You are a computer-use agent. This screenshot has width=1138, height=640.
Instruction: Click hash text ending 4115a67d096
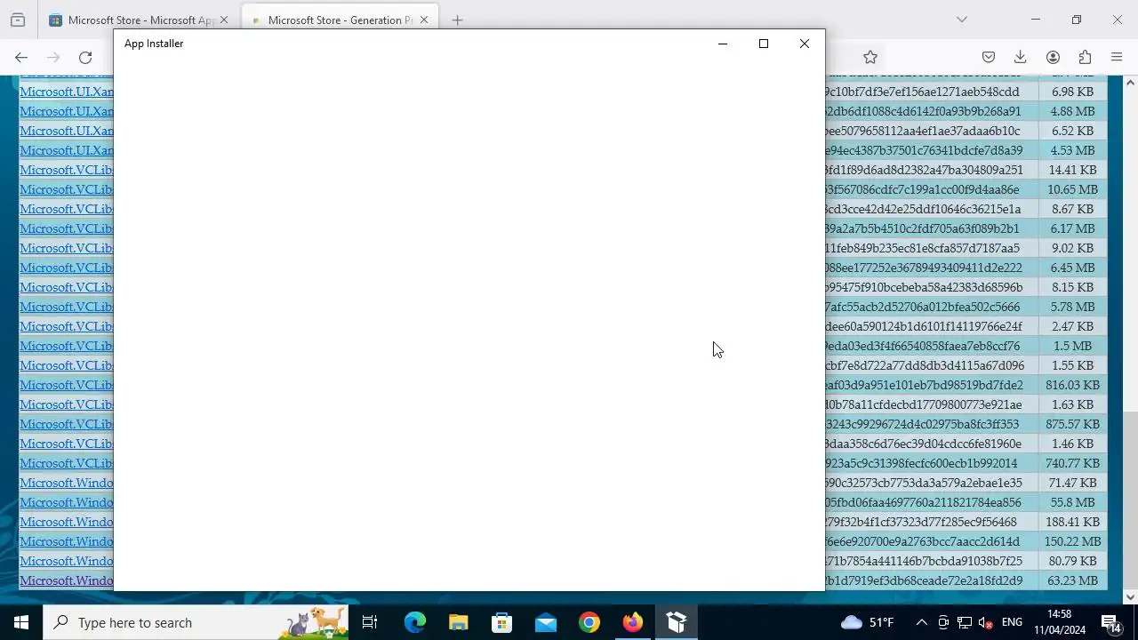[x=925, y=365]
